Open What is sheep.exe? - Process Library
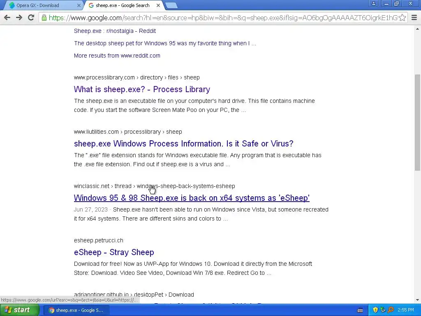This screenshot has height=316, width=421. coord(142,89)
